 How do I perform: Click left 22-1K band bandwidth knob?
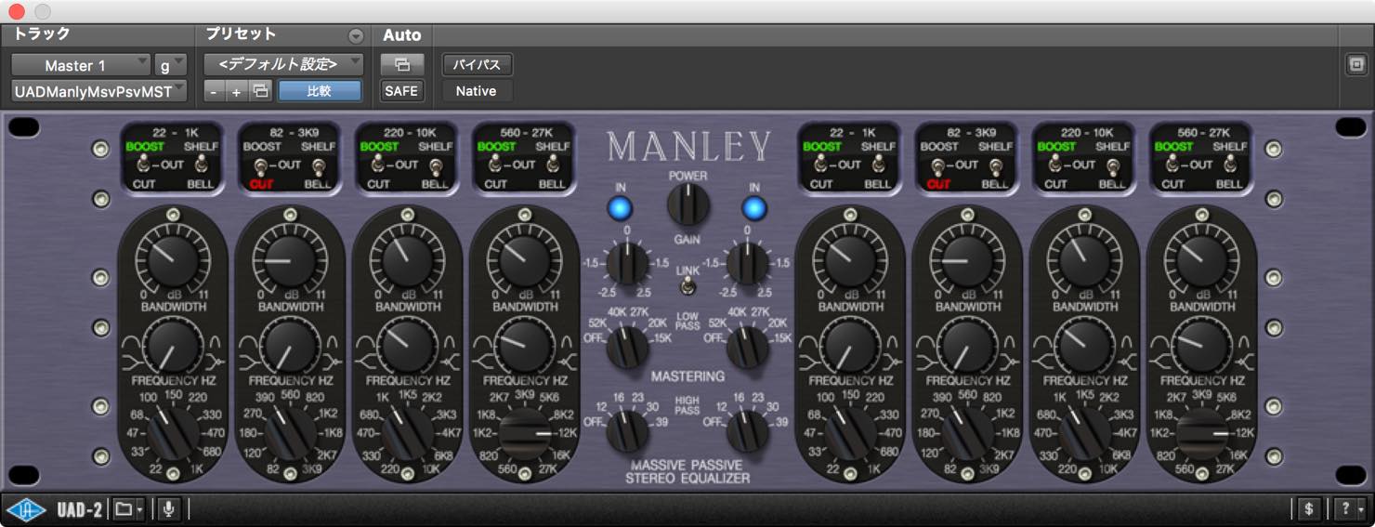tap(172, 345)
